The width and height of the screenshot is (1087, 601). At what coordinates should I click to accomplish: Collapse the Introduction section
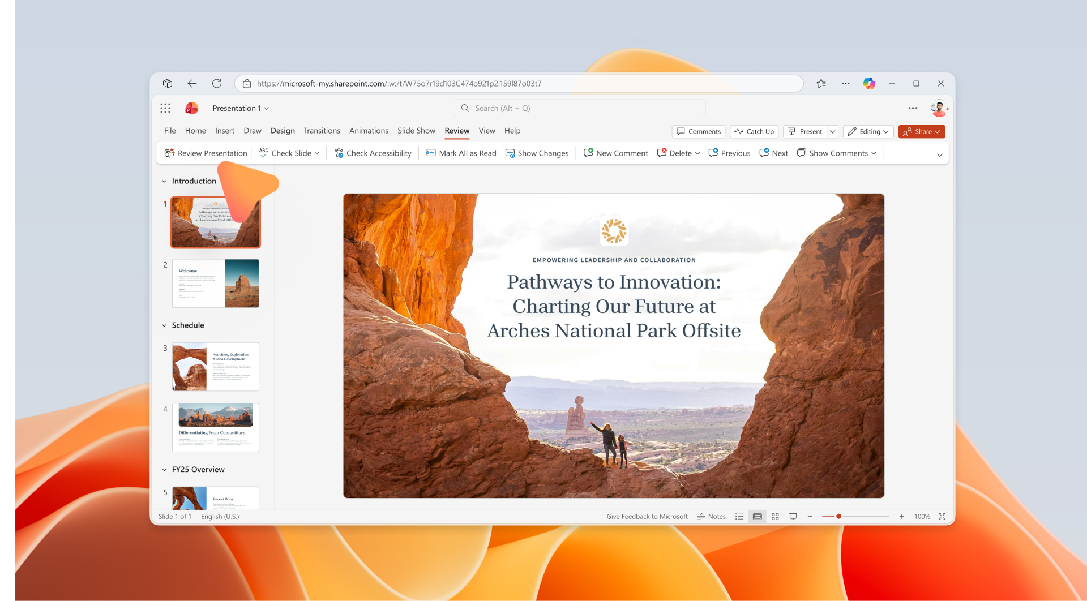[x=164, y=181]
